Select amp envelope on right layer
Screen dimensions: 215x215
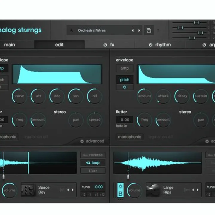[x=125, y=68]
